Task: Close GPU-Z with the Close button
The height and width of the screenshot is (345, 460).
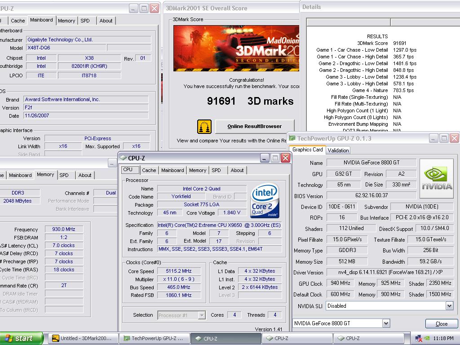Action: 441,323
